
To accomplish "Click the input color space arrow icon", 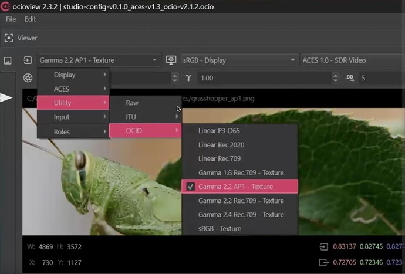I will 28,60.
